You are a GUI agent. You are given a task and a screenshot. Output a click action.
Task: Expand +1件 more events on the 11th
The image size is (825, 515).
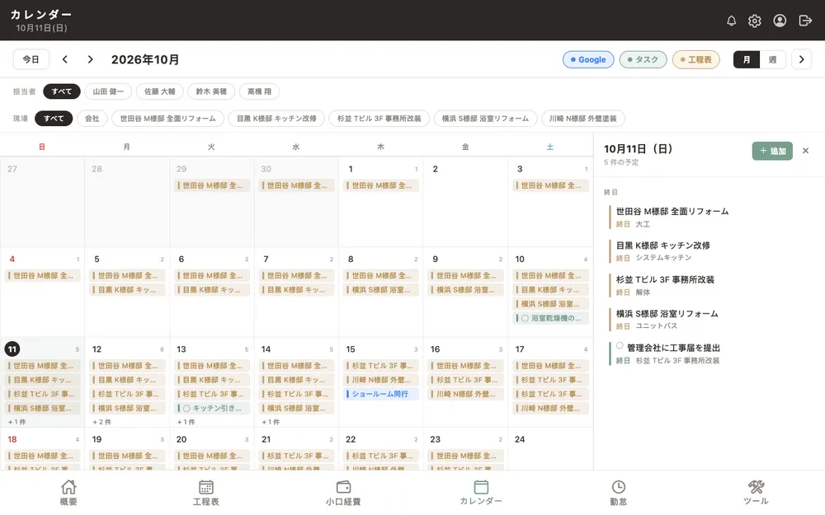pyautogui.click(x=16, y=422)
